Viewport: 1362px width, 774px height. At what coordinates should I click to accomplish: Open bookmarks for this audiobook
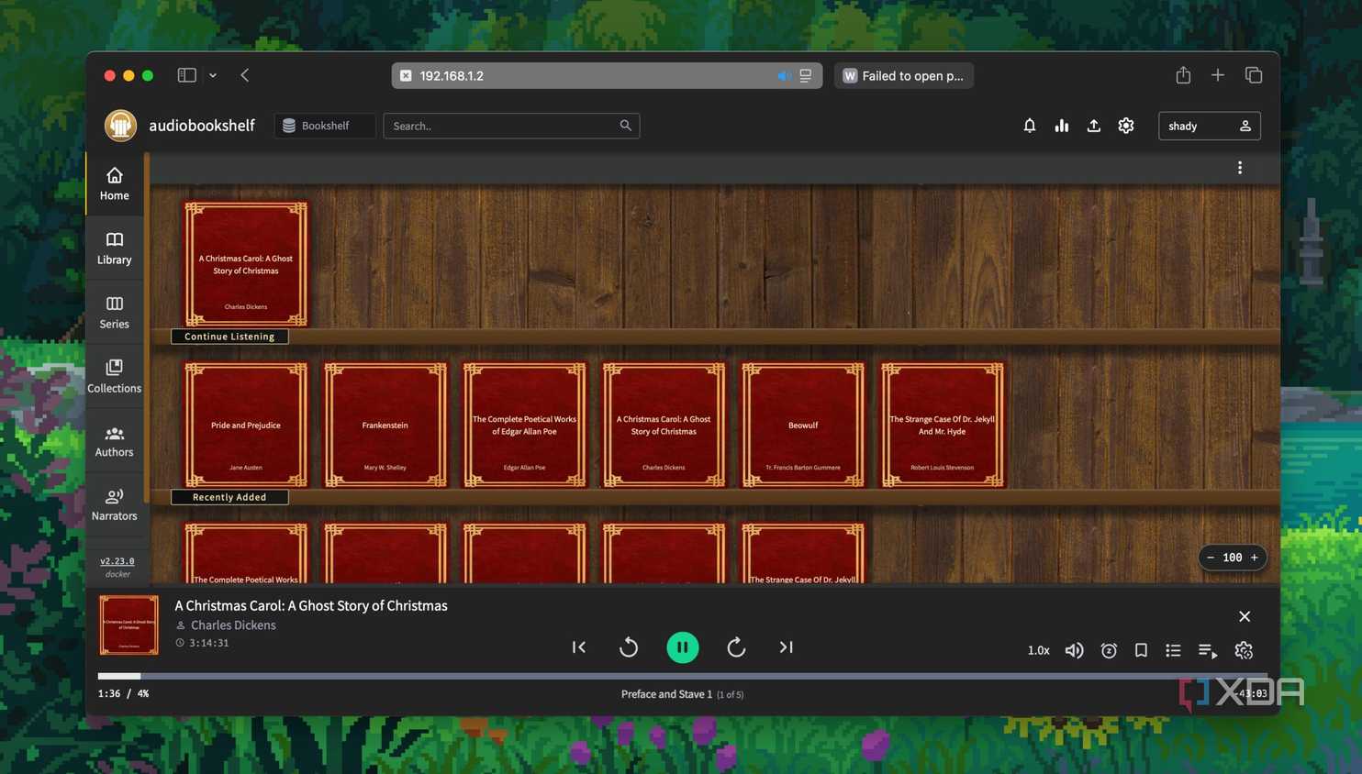(1141, 650)
